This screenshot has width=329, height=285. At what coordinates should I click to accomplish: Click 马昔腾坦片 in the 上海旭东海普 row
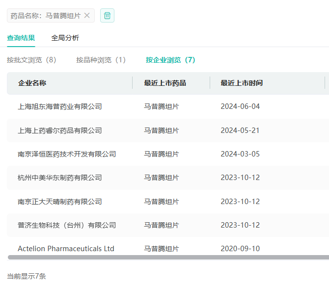(162, 106)
